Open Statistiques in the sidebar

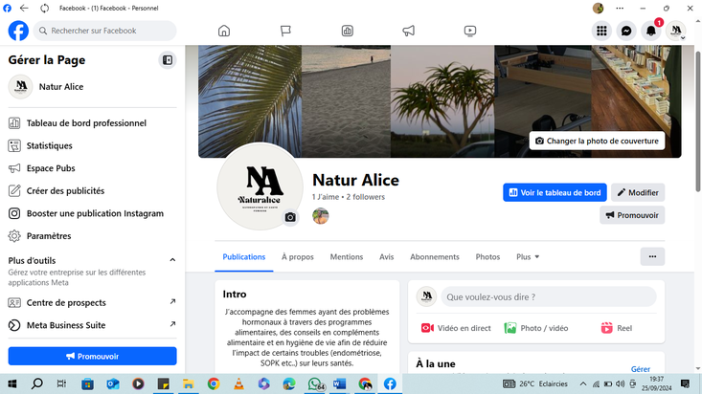coord(92,145)
